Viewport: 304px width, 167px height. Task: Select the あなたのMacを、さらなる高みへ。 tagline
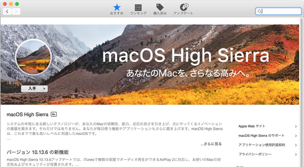(x=188, y=74)
